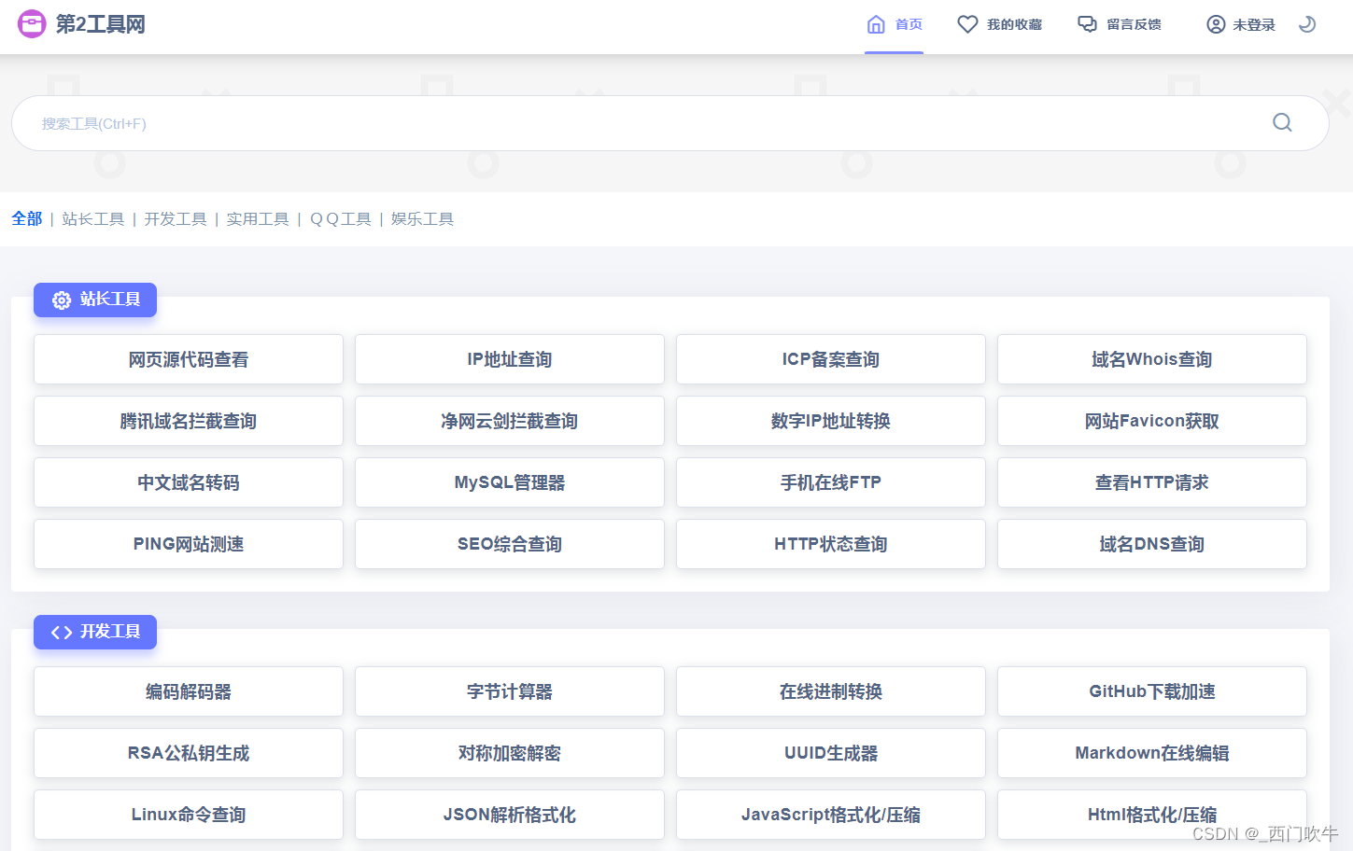Choose the JSON解析格式化 tool
This screenshot has height=851, width=1353.
(x=510, y=815)
